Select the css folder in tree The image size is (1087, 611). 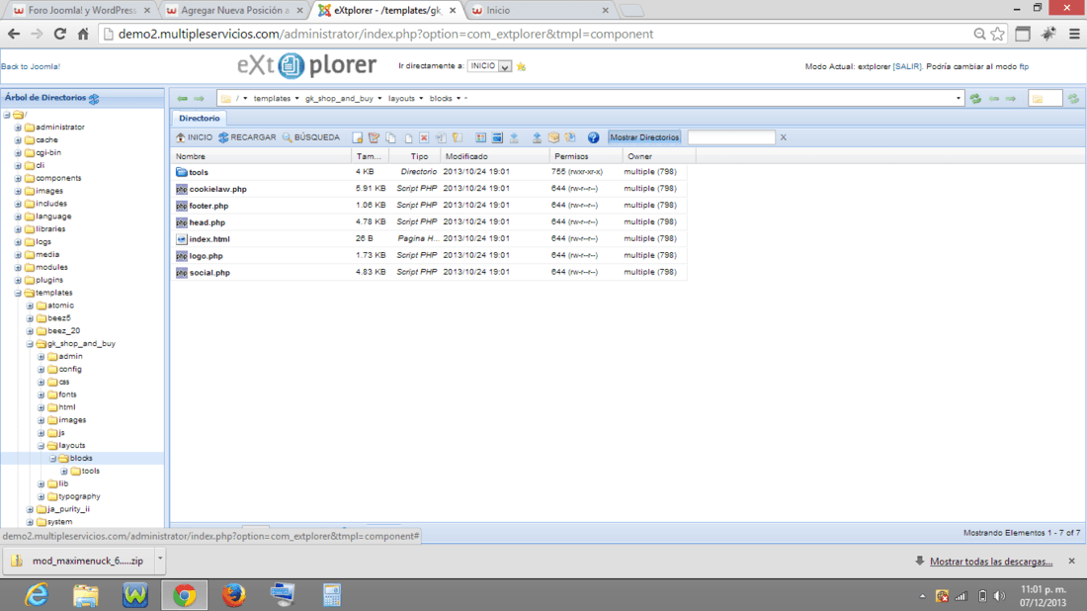point(64,383)
